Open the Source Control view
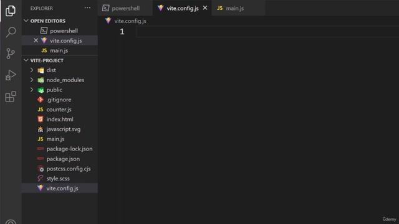The height and width of the screenshot is (224, 399). pyautogui.click(x=11, y=54)
